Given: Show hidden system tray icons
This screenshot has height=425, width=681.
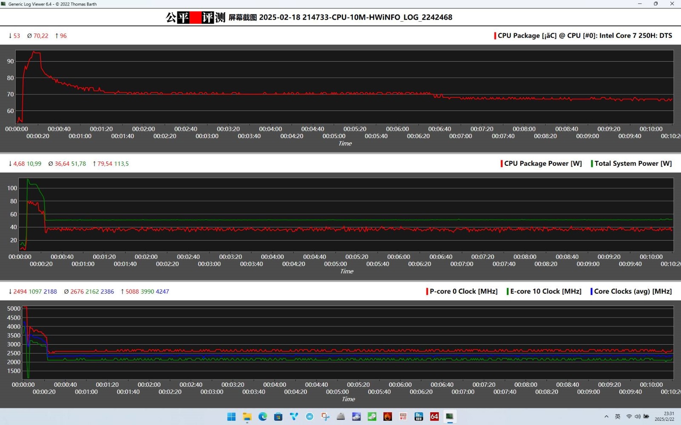Looking at the screenshot, I should 607,416.
